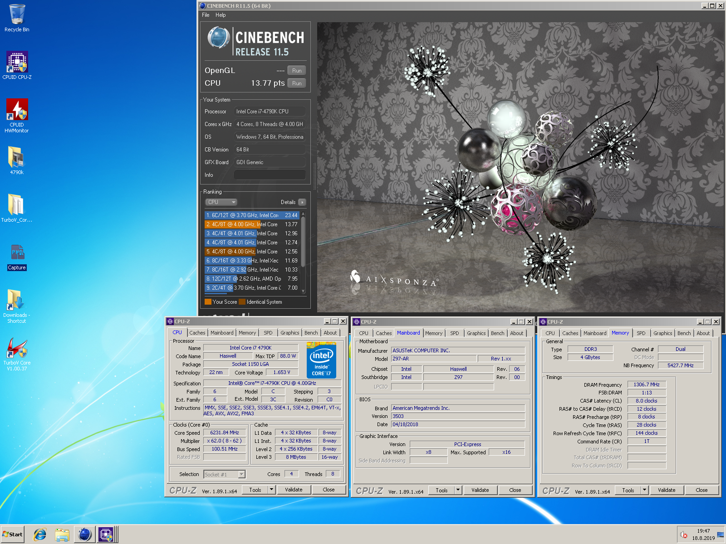726x544 pixels.
Task: Open Tools dropdown arrow in Memory window
Action: (x=644, y=490)
